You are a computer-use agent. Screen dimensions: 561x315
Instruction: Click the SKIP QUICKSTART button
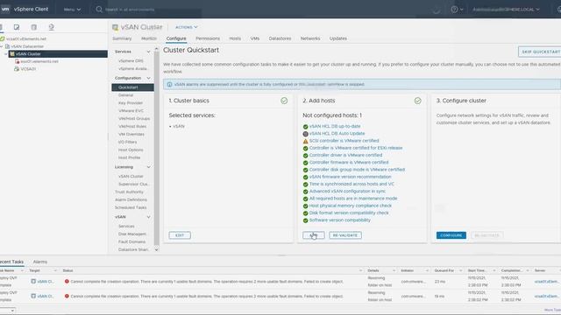coord(540,52)
